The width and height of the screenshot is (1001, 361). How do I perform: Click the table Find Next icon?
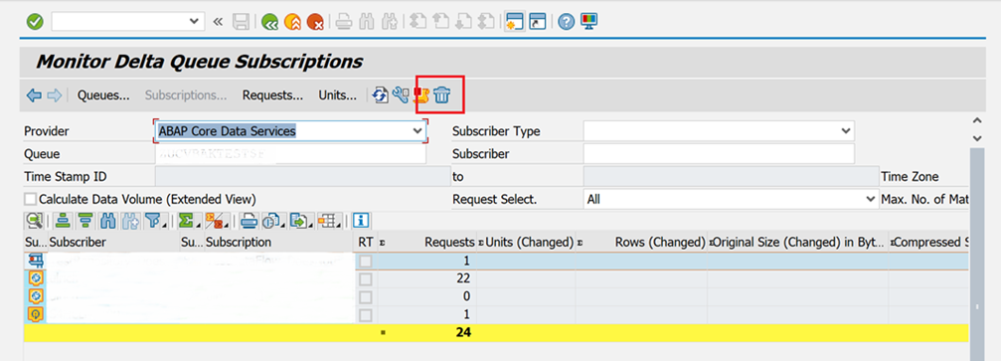(x=130, y=221)
